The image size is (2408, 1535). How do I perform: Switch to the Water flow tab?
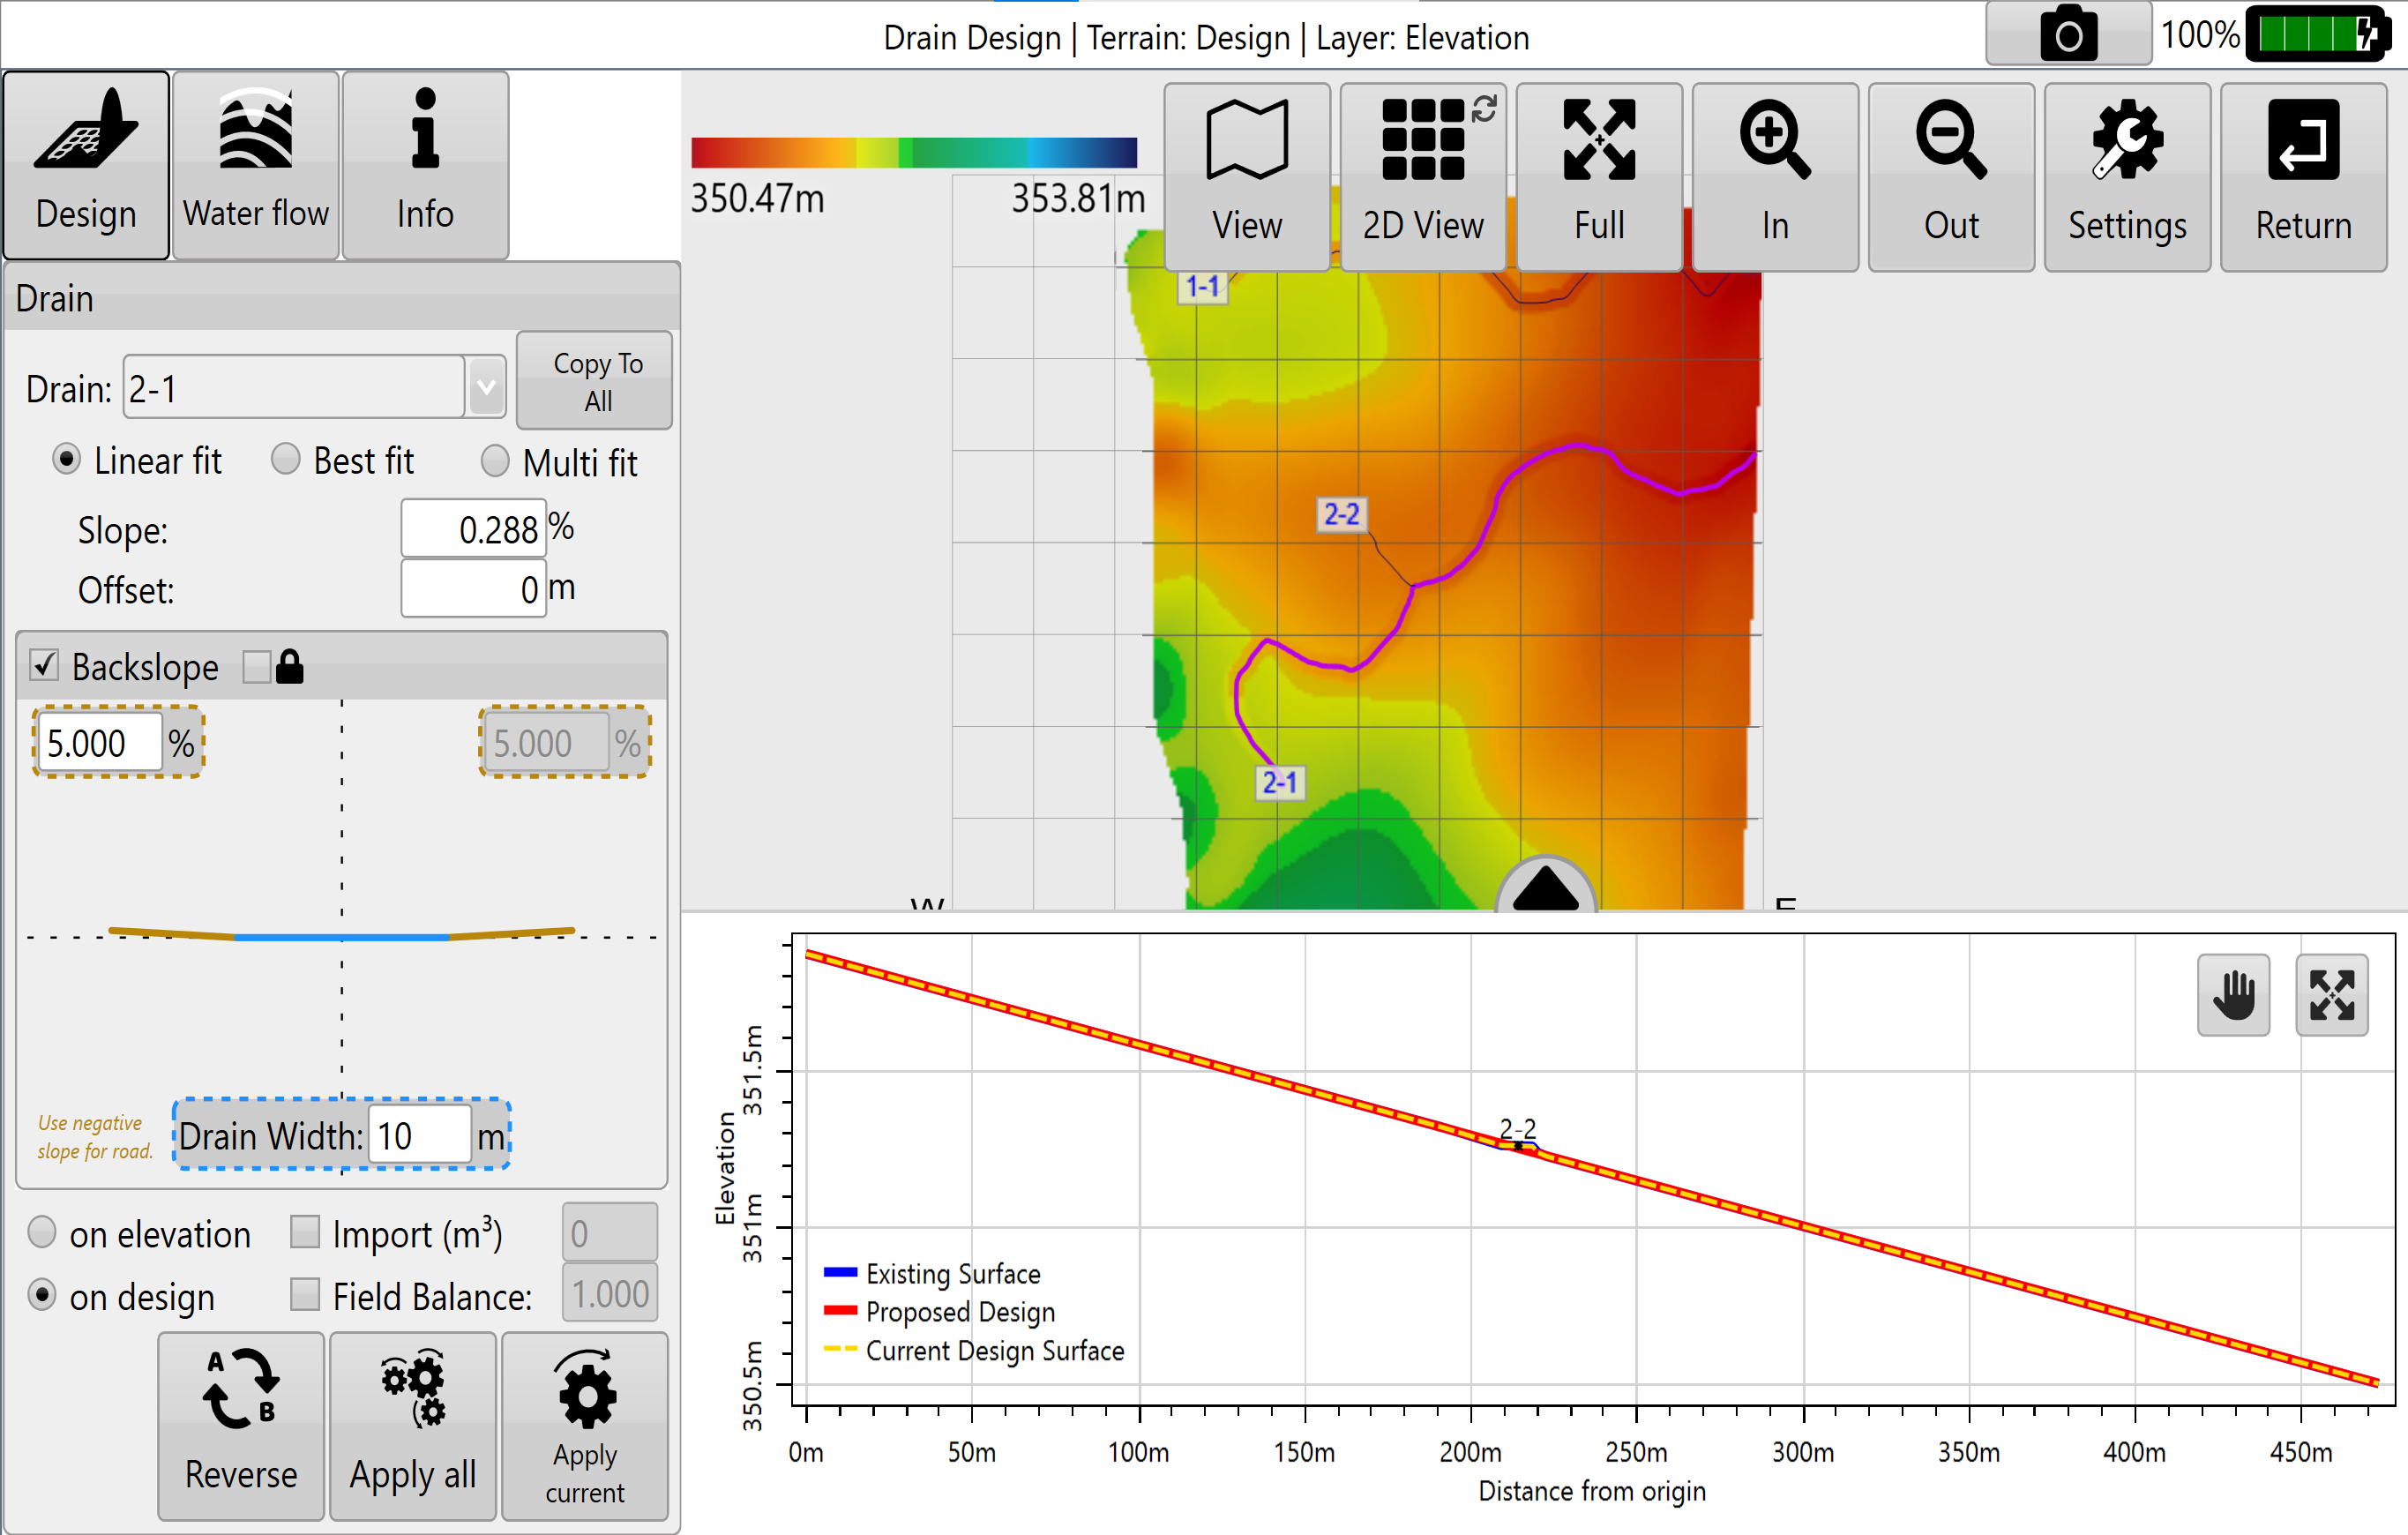(x=256, y=165)
